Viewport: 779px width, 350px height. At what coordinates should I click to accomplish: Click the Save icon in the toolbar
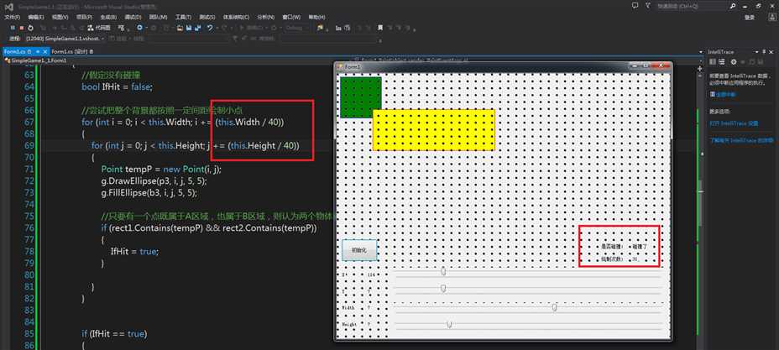pos(189,29)
